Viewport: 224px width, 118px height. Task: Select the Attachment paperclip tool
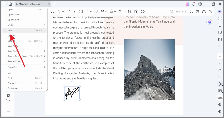click(x=129, y=12)
